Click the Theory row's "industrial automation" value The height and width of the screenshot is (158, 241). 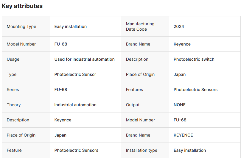click(x=75, y=105)
